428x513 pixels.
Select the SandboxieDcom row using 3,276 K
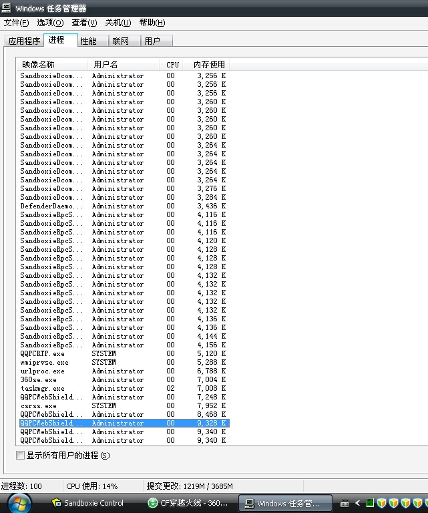coord(124,189)
